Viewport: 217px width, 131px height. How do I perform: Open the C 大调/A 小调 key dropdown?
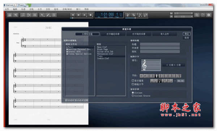coord(174,65)
